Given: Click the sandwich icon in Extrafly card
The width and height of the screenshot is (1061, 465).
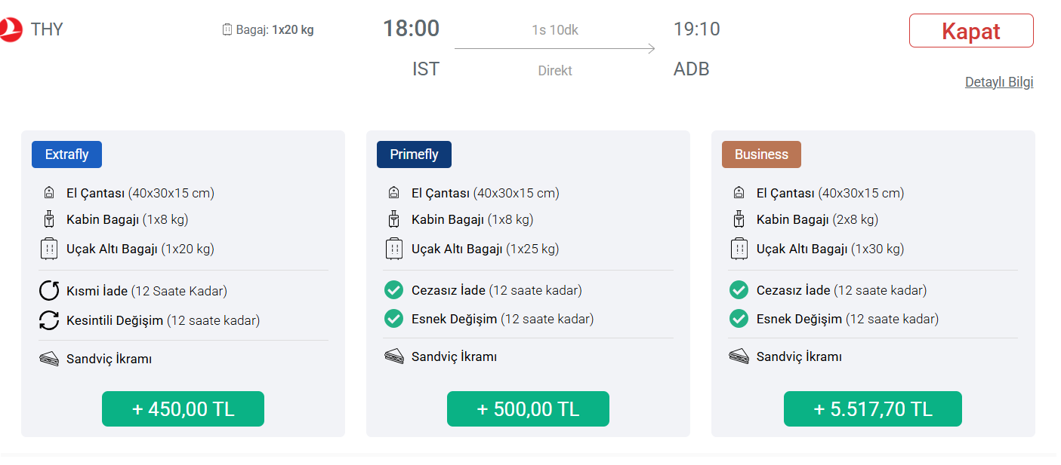Looking at the screenshot, I should pyautogui.click(x=49, y=359).
